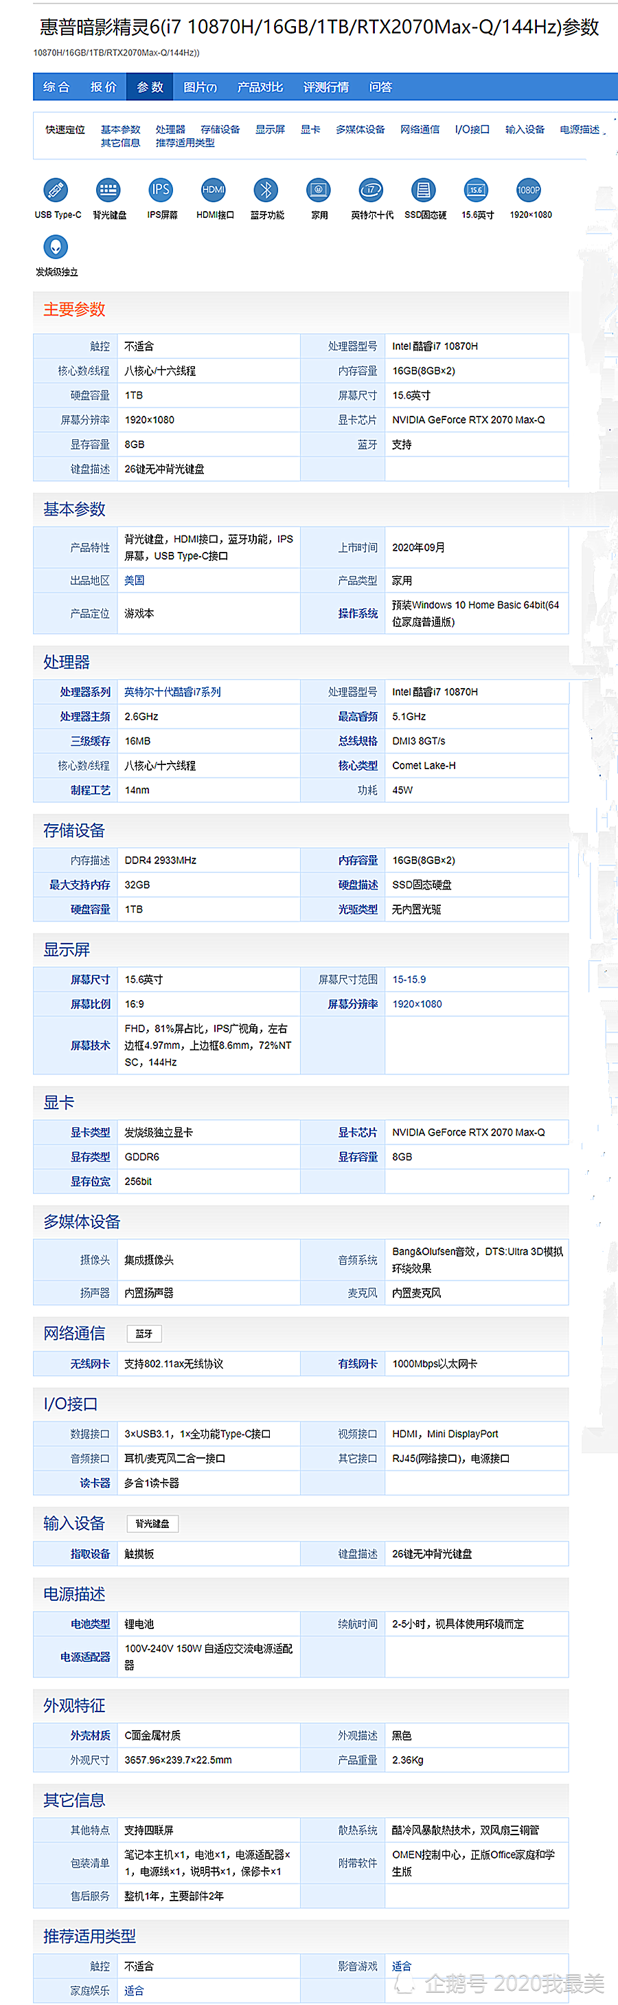618x2005 pixels.
Task: Click the 美国 origin link
Action: tap(135, 581)
